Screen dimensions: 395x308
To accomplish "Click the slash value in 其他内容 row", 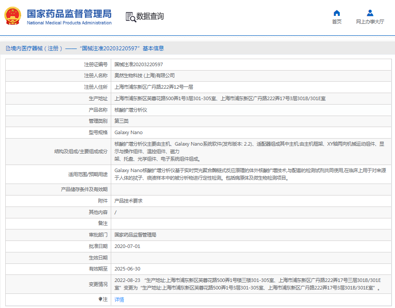I will pyautogui.click(x=115, y=213).
